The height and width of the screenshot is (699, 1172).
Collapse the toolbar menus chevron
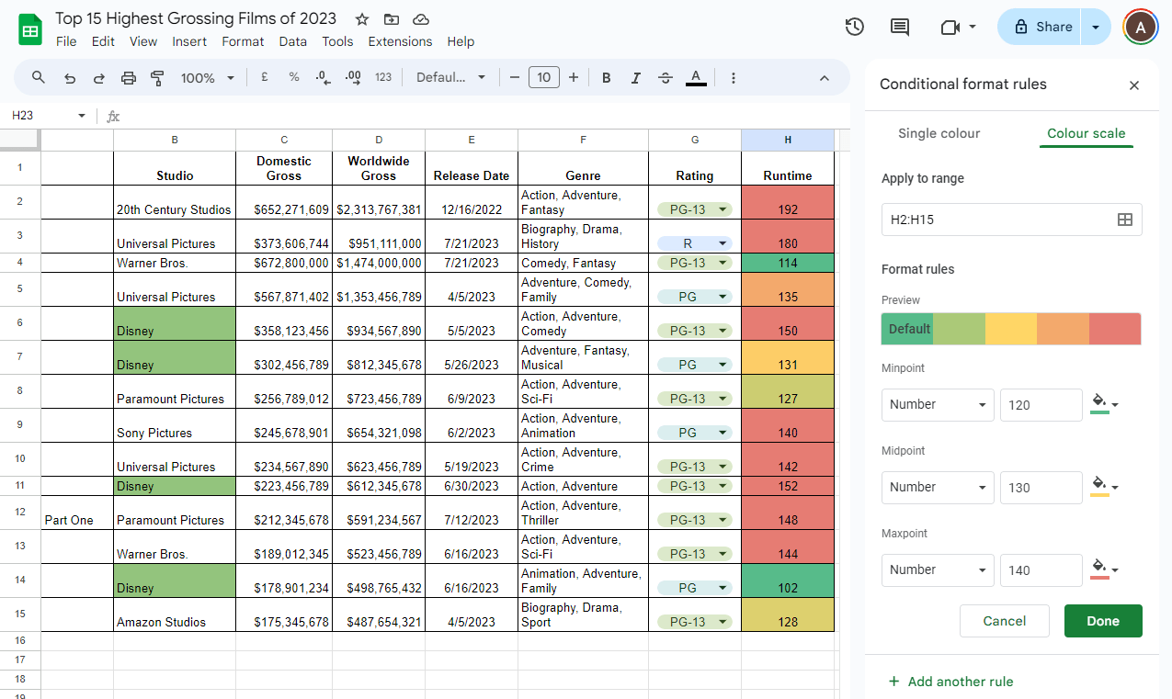click(x=825, y=78)
